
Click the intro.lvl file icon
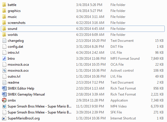[4, 53]
